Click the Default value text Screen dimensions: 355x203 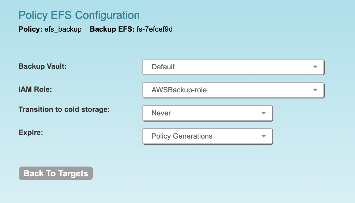pyautogui.click(x=163, y=67)
